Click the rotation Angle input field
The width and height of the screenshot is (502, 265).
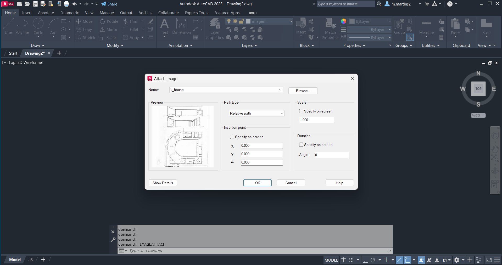332,155
